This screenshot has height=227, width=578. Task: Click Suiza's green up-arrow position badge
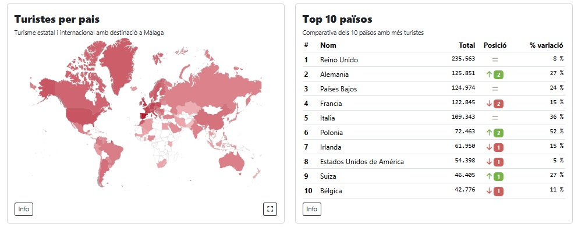[x=495, y=176]
